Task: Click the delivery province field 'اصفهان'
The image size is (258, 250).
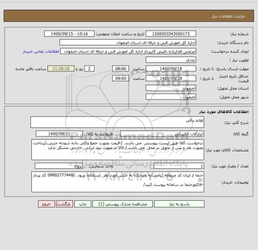Action: tap(171, 88)
